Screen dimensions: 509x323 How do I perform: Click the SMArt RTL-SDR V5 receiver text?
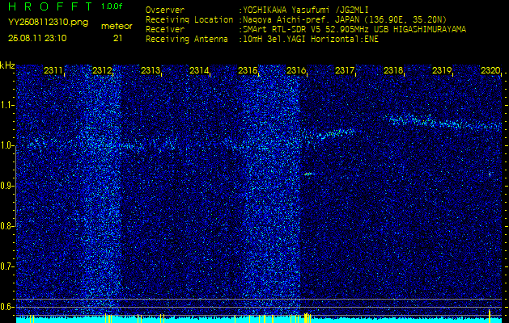354,30
